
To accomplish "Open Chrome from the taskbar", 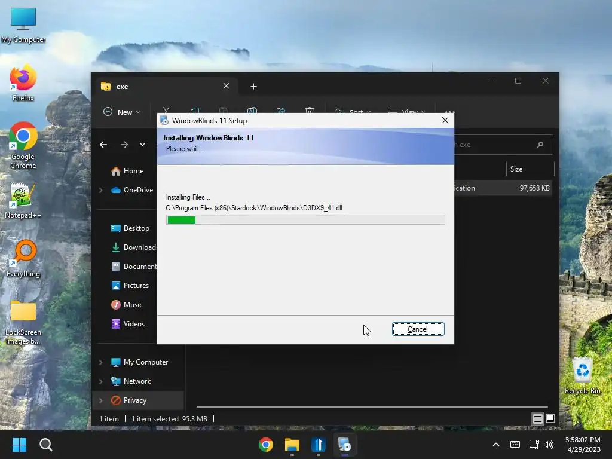I will (x=266, y=445).
